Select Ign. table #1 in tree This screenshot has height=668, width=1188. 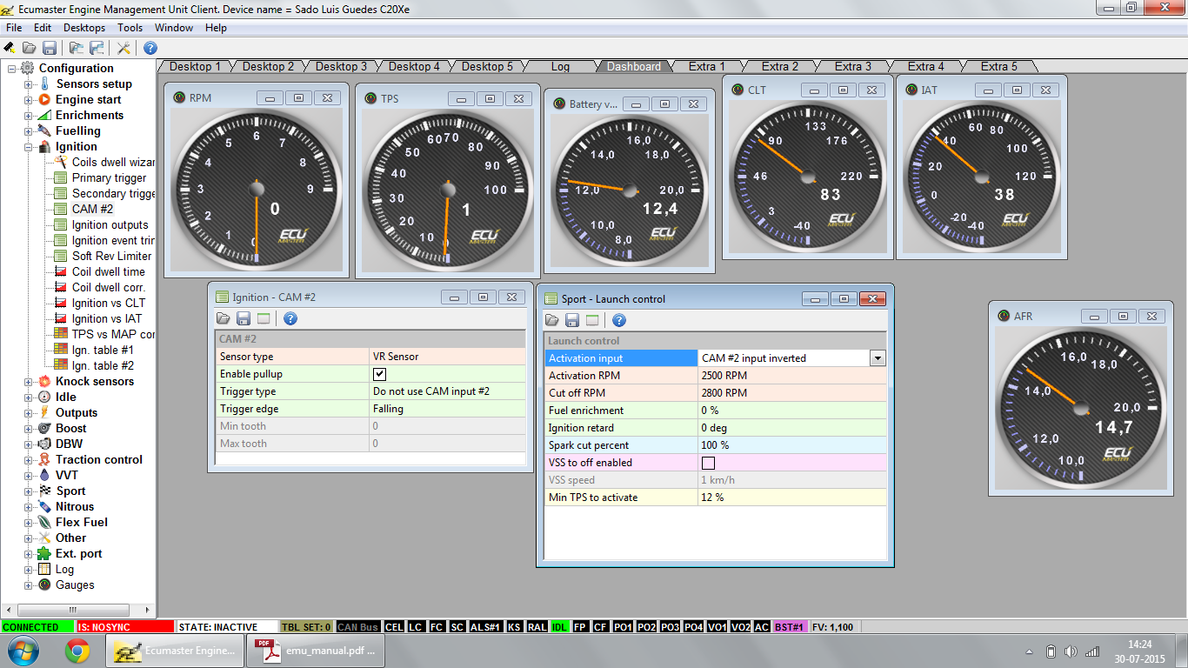[103, 350]
